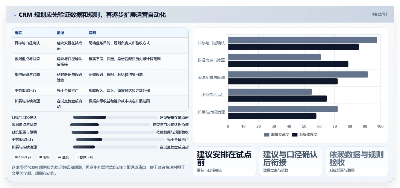Screen dimensions: 400x188
Task: Click table cell 先于全量推广
Action: pyautogui.click(x=68, y=91)
